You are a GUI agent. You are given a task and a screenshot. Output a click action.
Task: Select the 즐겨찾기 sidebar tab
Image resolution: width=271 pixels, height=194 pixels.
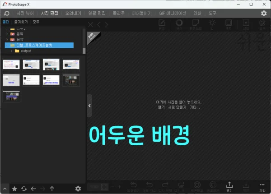(x=21, y=22)
